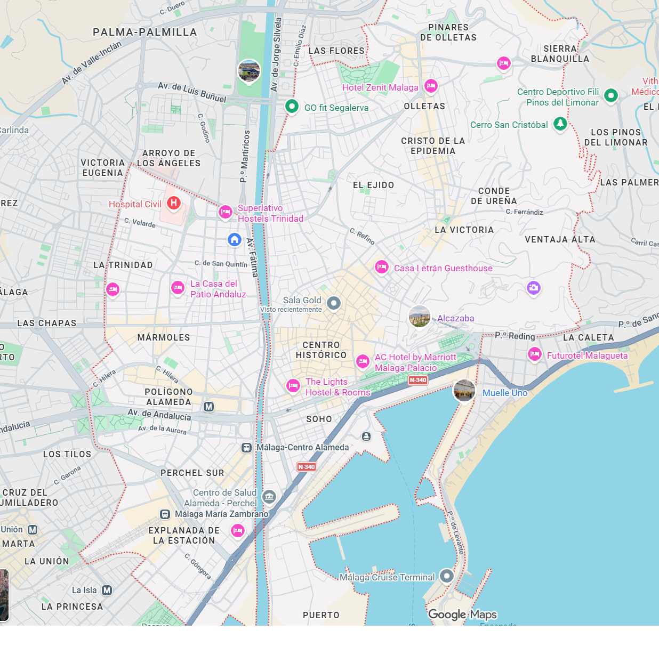This screenshot has height=663, width=659.
Task: Select the Alcazaba text label
Action: pyautogui.click(x=456, y=318)
